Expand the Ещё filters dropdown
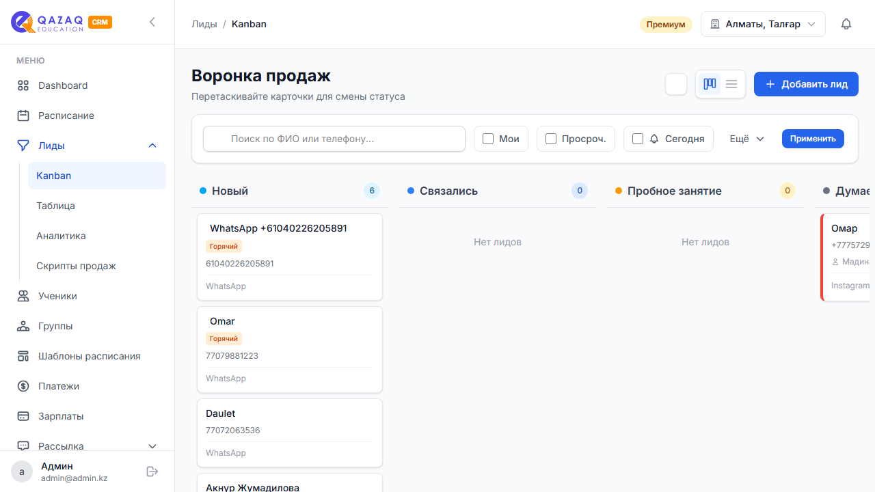The width and height of the screenshot is (875, 492). (746, 139)
